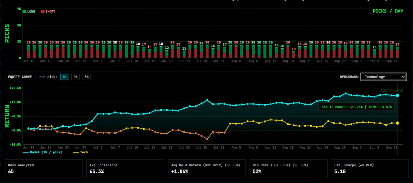Click the Win Rate card showing 52%
This screenshot has width=413, height=183.
pyautogui.click(x=288, y=169)
